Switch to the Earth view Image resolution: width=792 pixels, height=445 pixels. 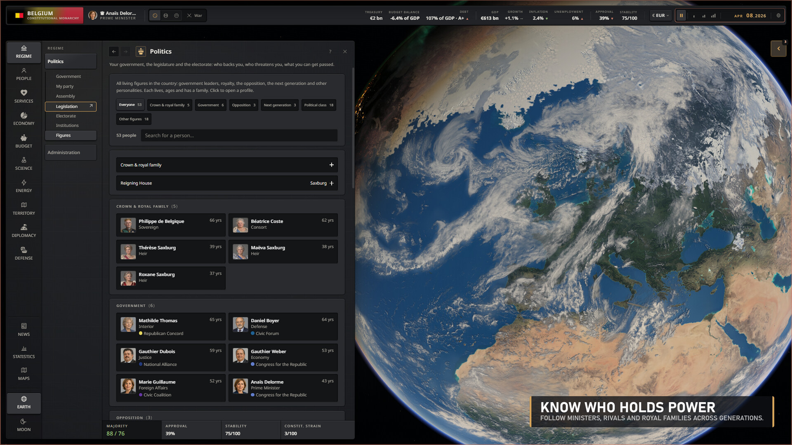pyautogui.click(x=24, y=403)
